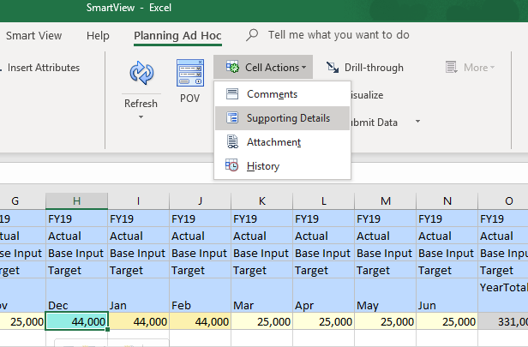Open the Help tab
Image resolution: width=528 pixels, height=347 pixels.
[98, 35]
